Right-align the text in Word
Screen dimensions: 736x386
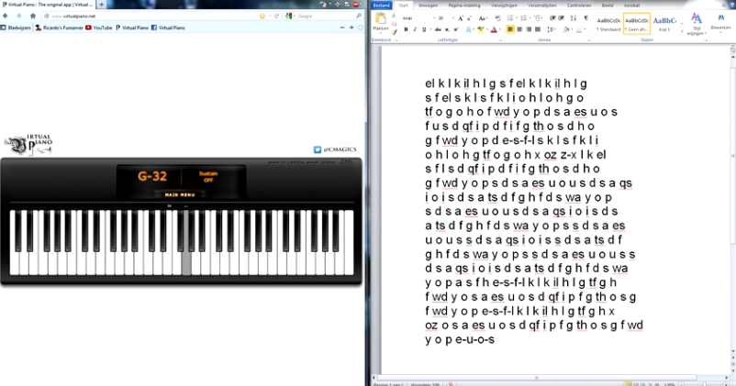click(x=529, y=29)
